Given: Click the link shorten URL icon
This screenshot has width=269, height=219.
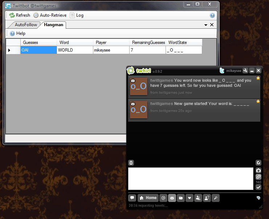Looking at the screenshot, I should 258,177.
